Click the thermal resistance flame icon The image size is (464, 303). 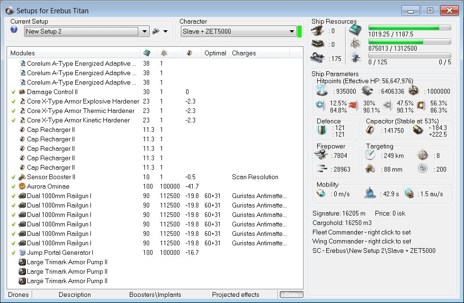point(353,105)
